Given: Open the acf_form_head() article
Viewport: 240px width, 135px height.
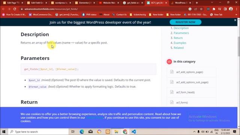Looking at the screenshot, I should click(185, 92).
